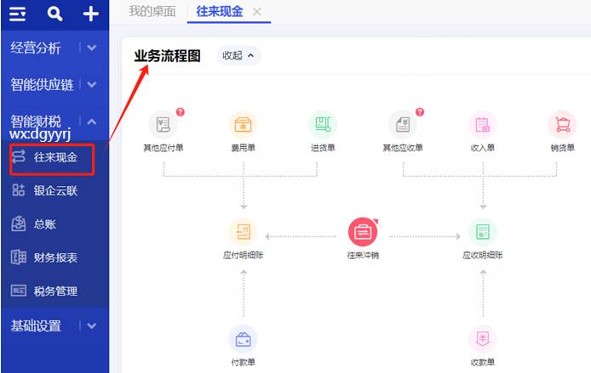Click the 销货单 shopping cart icon
This screenshot has width=591, height=373.
[x=562, y=125]
